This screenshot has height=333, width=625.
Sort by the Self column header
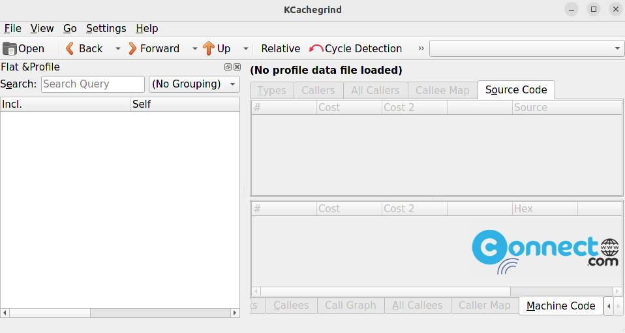185,104
